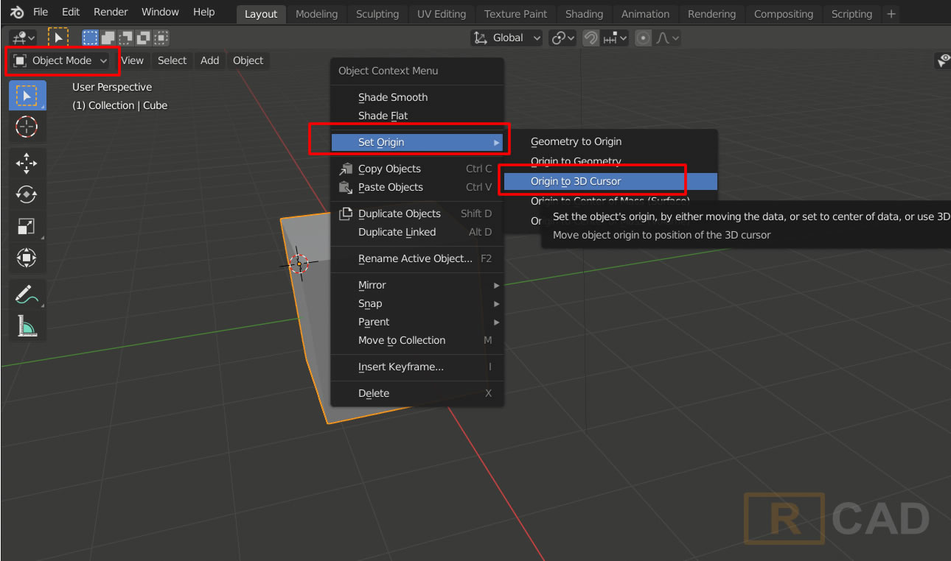
Task: Open the snapping options dropdown arrow
Action: tap(621, 38)
